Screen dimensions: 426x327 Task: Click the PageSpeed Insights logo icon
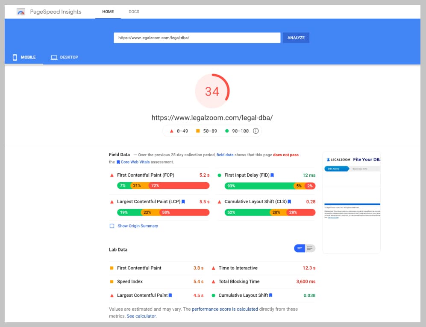21,12
